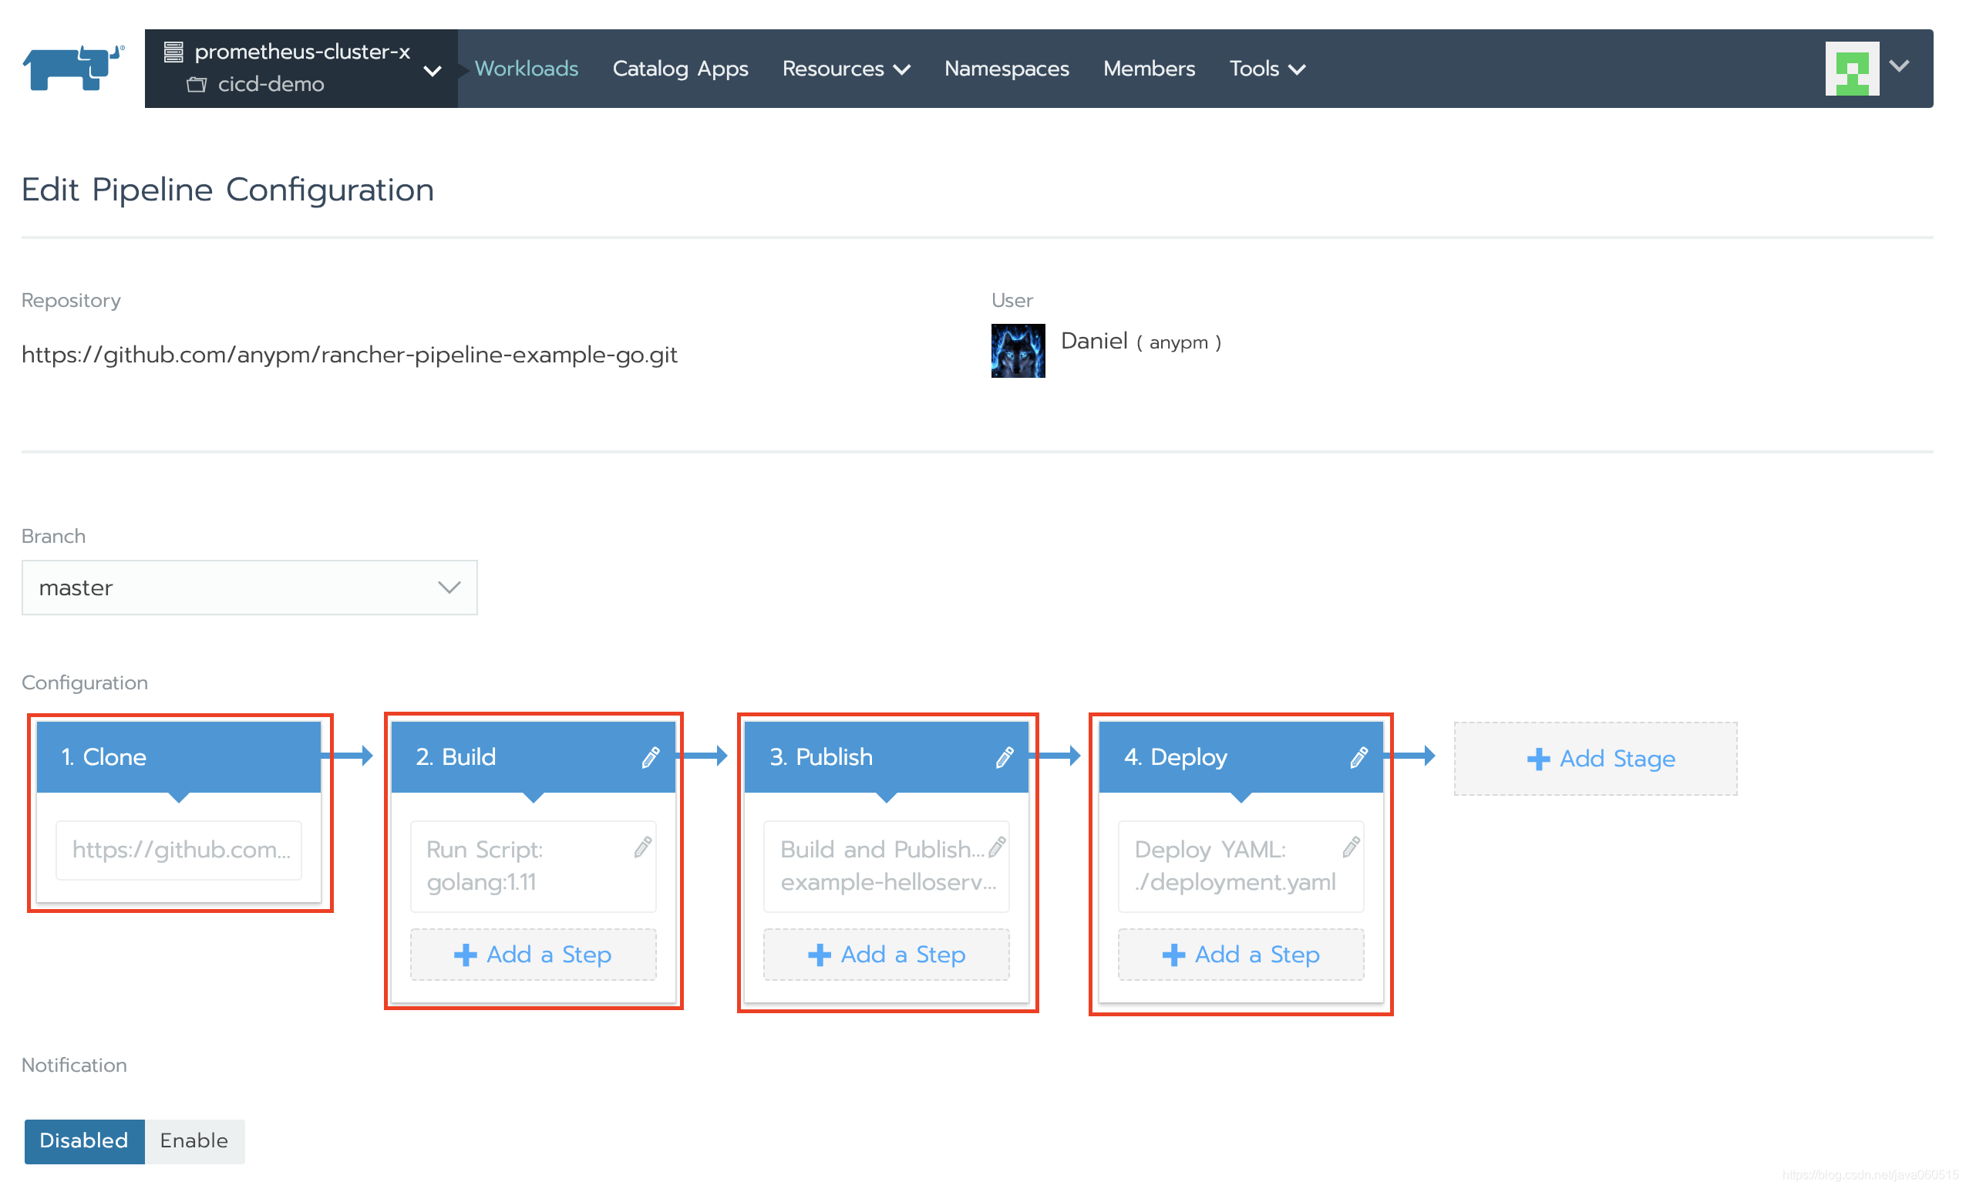Click the 3. Publish stage title
The width and height of the screenshot is (1966, 1189).
tap(821, 757)
